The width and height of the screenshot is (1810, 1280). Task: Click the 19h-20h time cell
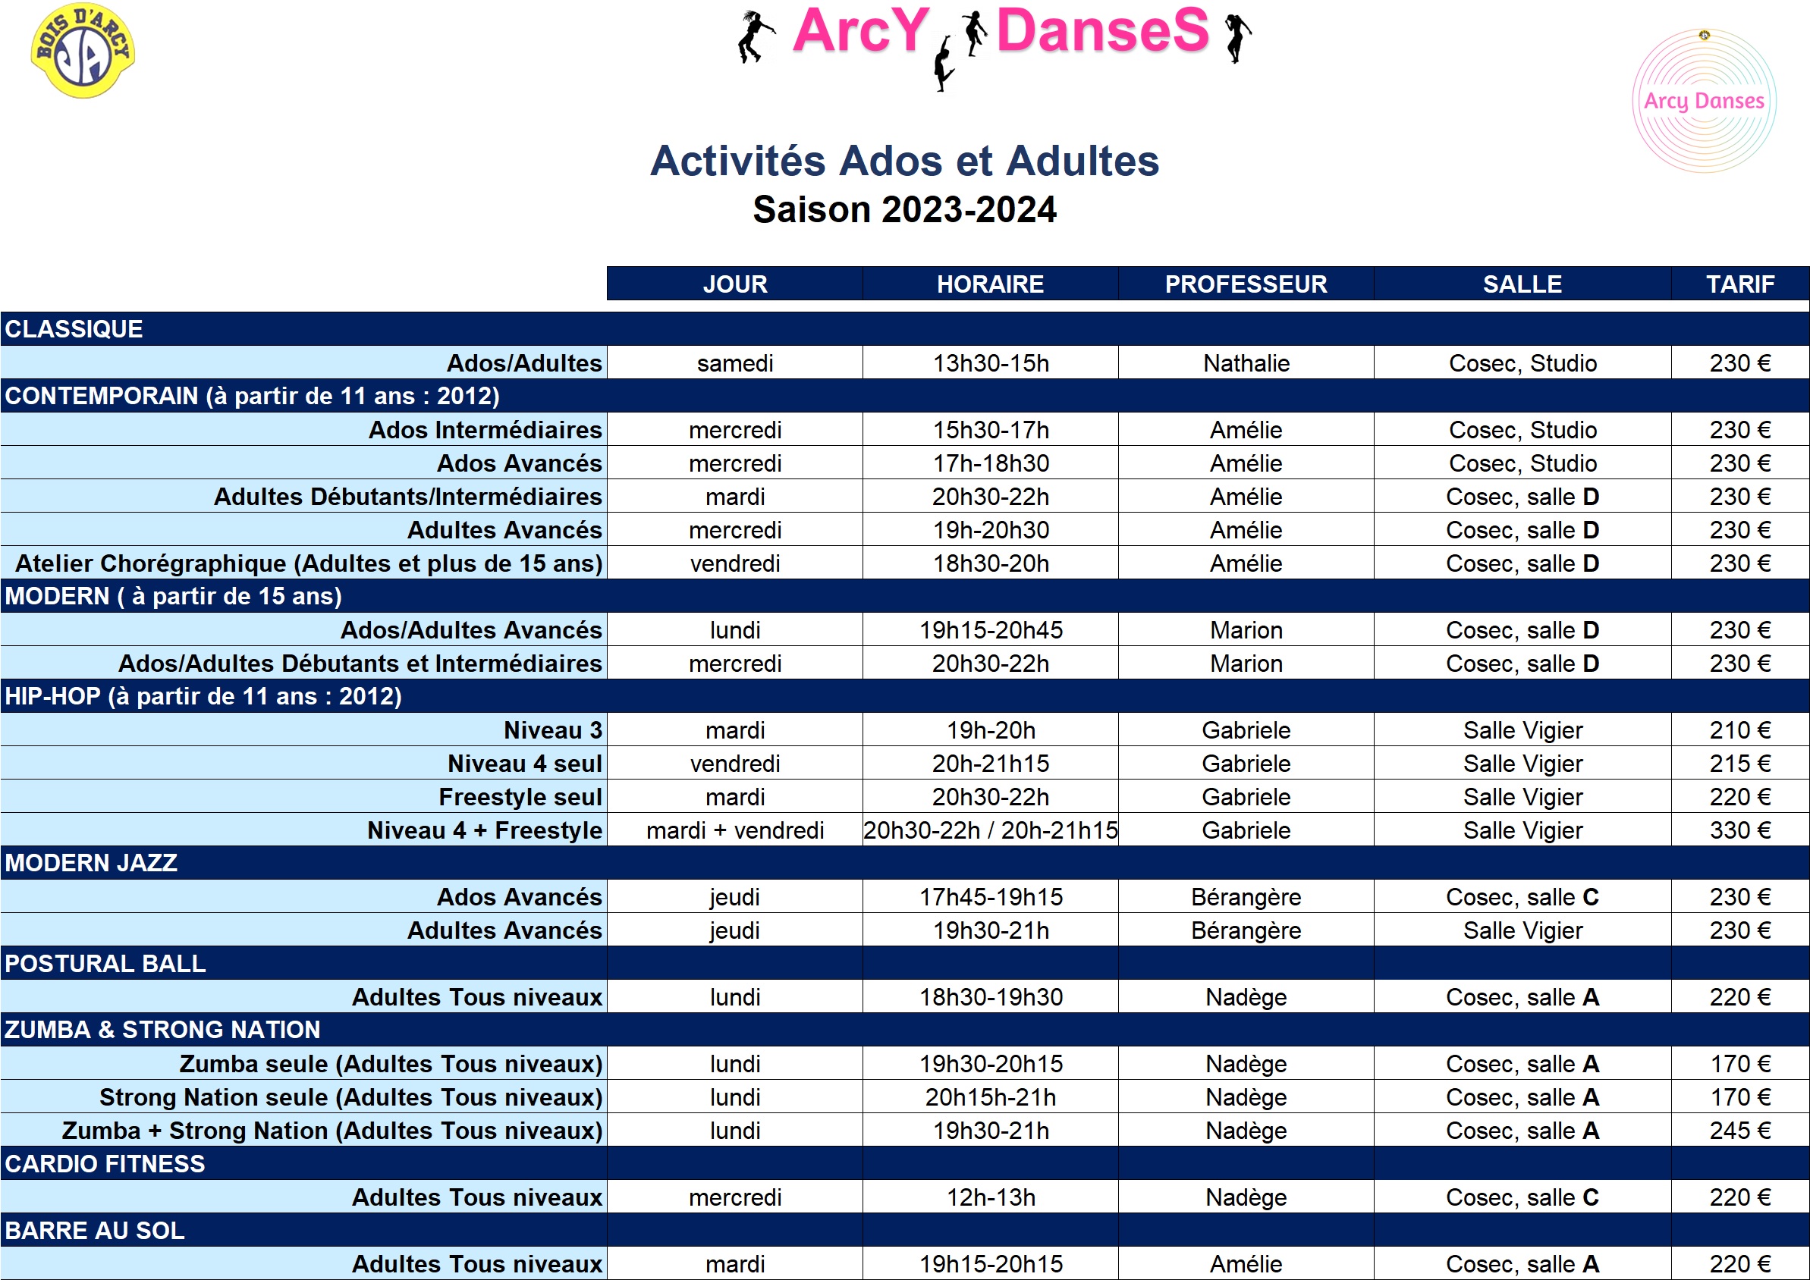(990, 729)
